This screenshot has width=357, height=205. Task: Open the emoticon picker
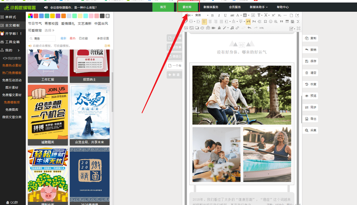coord(271,22)
